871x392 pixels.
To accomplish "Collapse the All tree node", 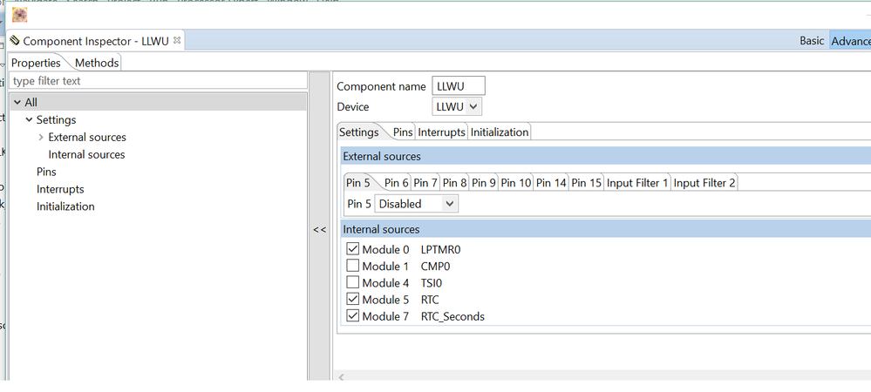I will [x=17, y=103].
